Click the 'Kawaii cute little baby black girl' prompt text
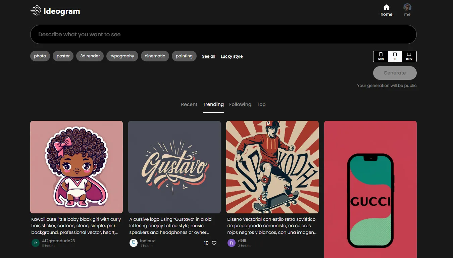Viewport: 453px width, 258px height. (x=76, y=226)
